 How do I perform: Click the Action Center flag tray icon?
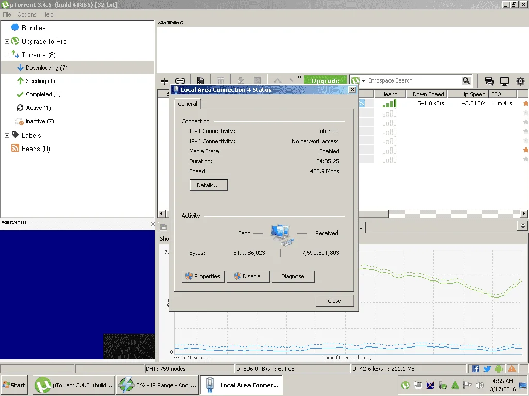tap(467, 385)
